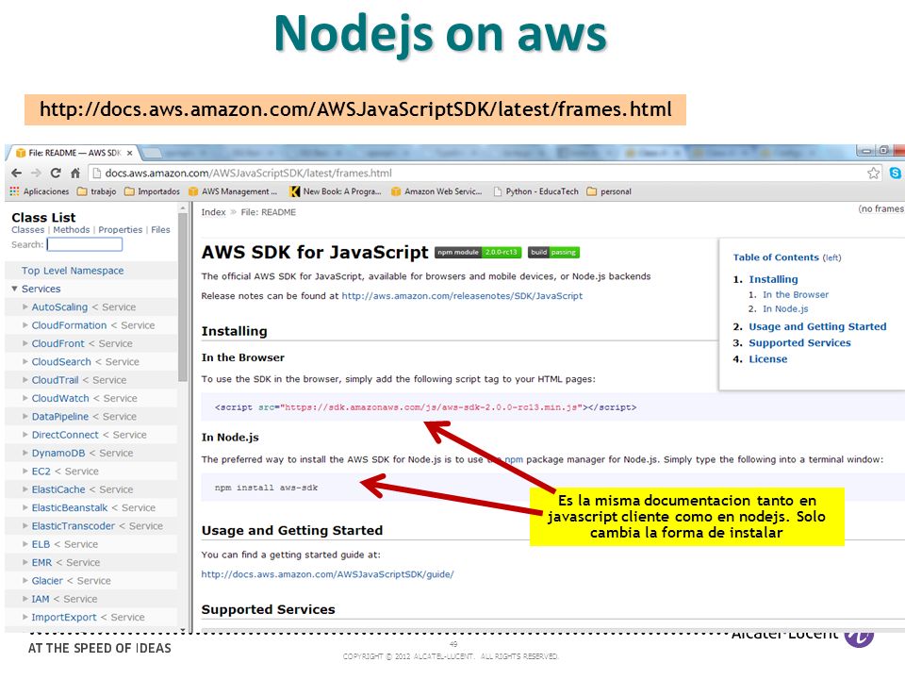The width and height of the screenshot is (905, 679).
Task: Open EC2 class link
Action: point(41,472)
